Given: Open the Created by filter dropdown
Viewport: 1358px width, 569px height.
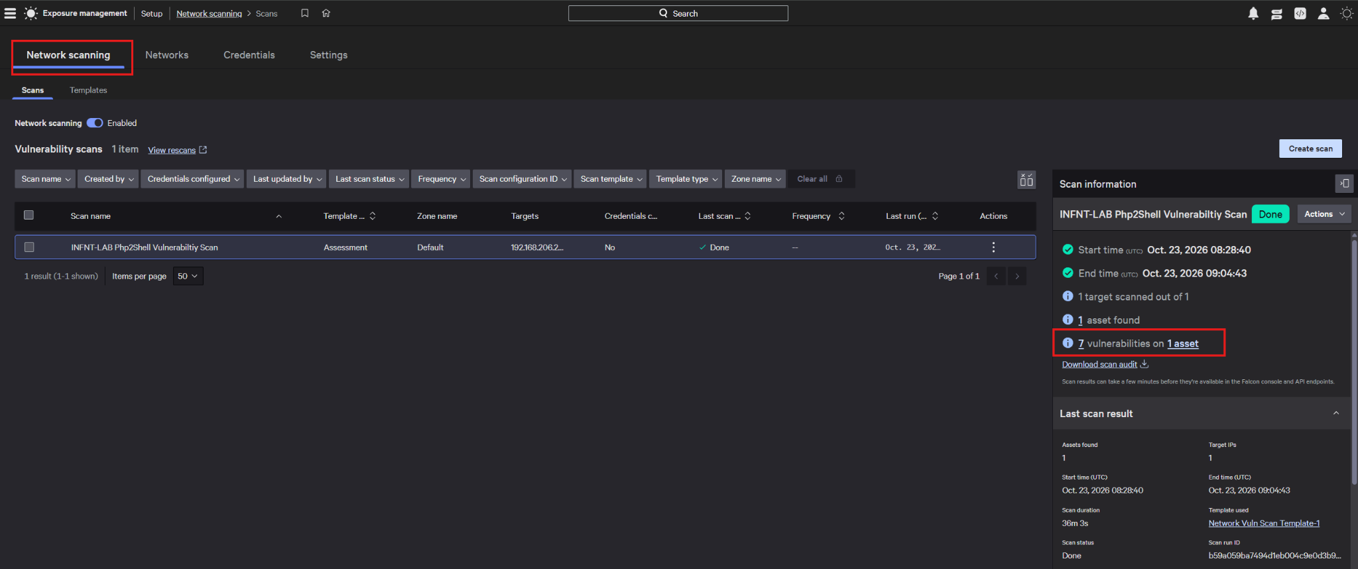Looking at the screenshot, I should [108, 179].
